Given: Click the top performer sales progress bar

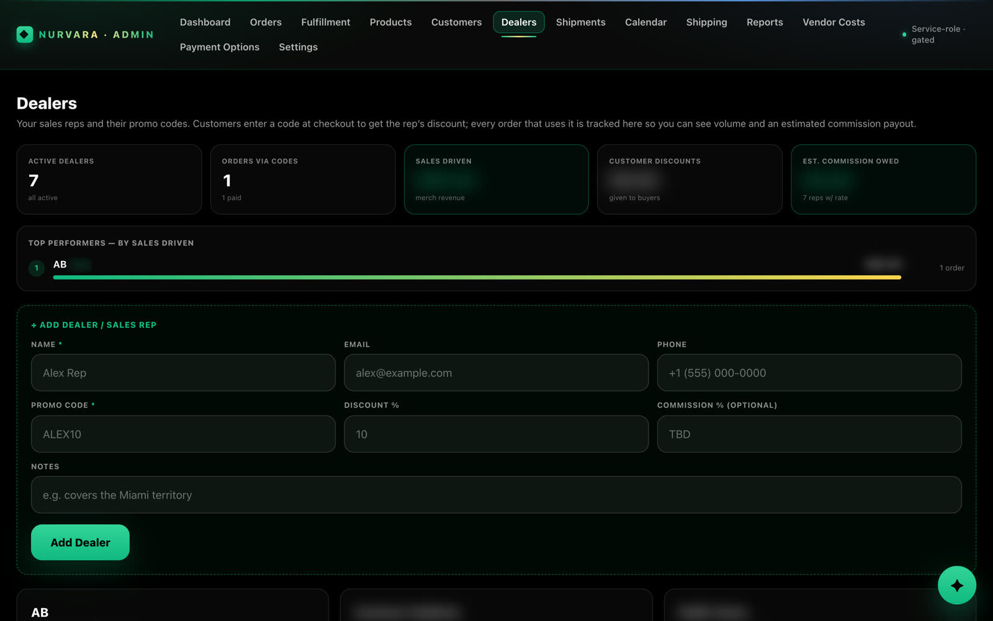Looking at the screenshot, I should 477,278.
